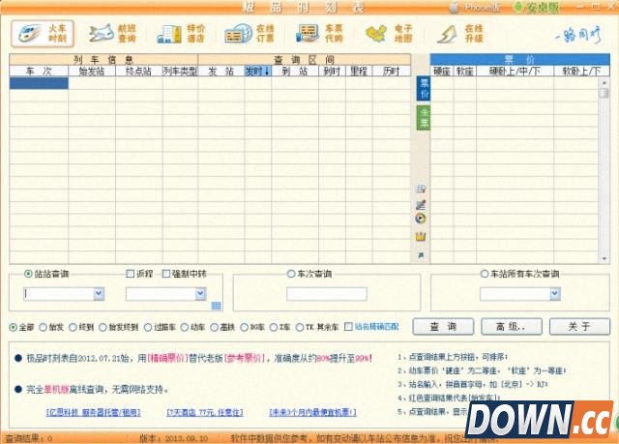Select the 动车 filter radio button
This screenshot has width=619, height=444.
[185, 327]
